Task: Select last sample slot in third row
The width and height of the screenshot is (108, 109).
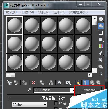Action: [83, 62]
